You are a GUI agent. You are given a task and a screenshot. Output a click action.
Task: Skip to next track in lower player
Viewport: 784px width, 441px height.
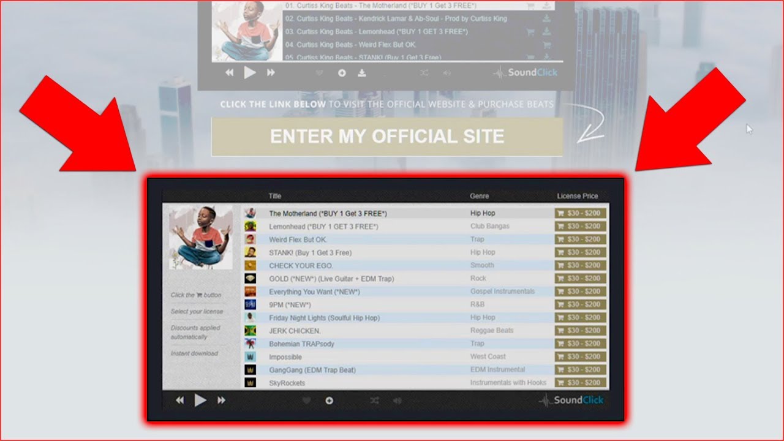click(221, 401)
